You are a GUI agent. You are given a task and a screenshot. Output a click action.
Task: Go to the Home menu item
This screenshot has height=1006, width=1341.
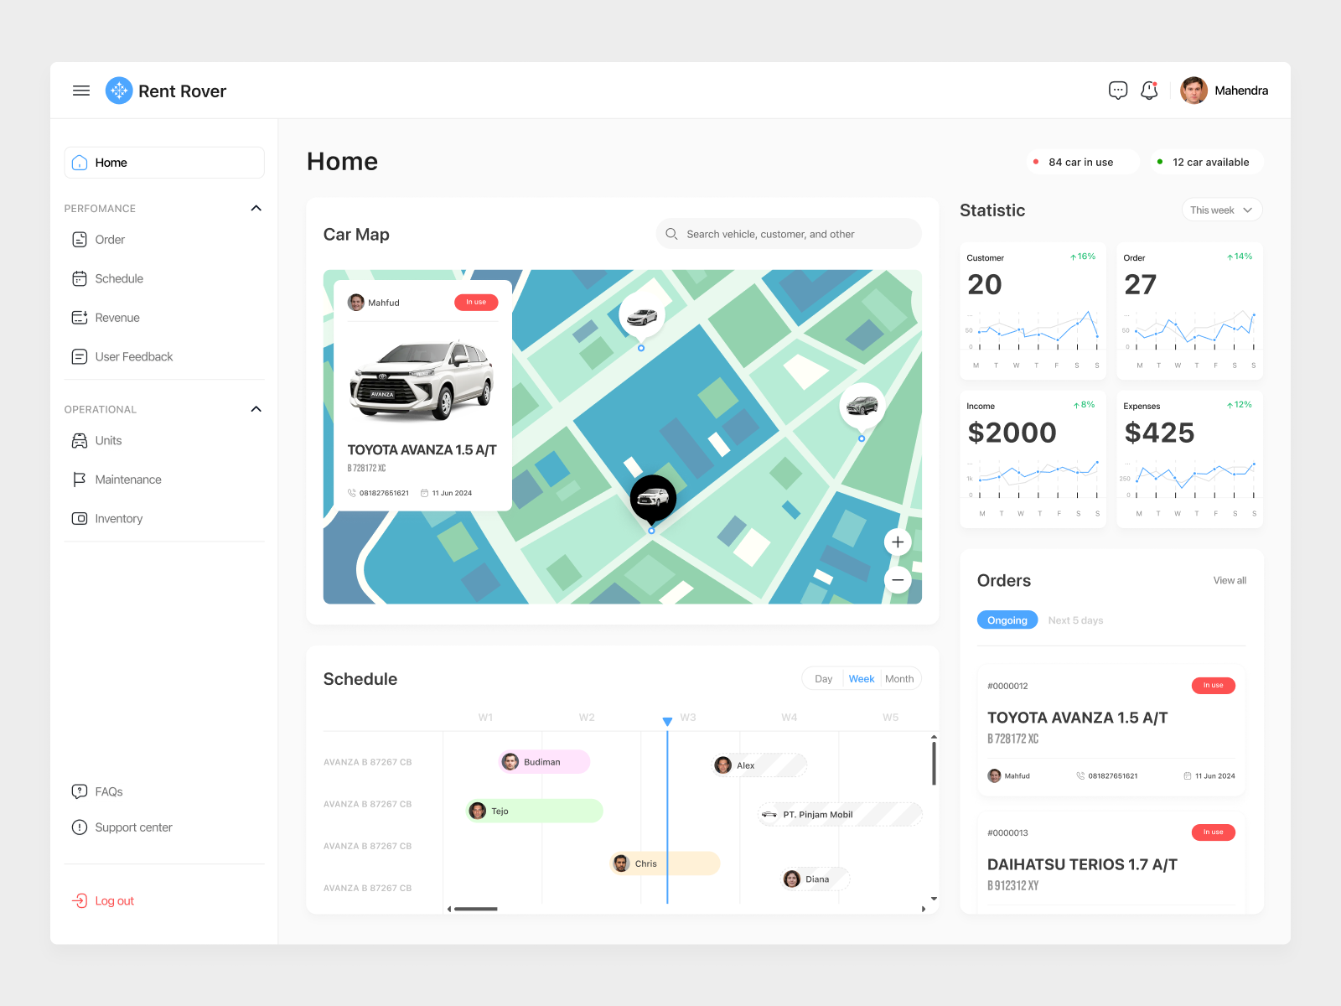coord(111,162)
